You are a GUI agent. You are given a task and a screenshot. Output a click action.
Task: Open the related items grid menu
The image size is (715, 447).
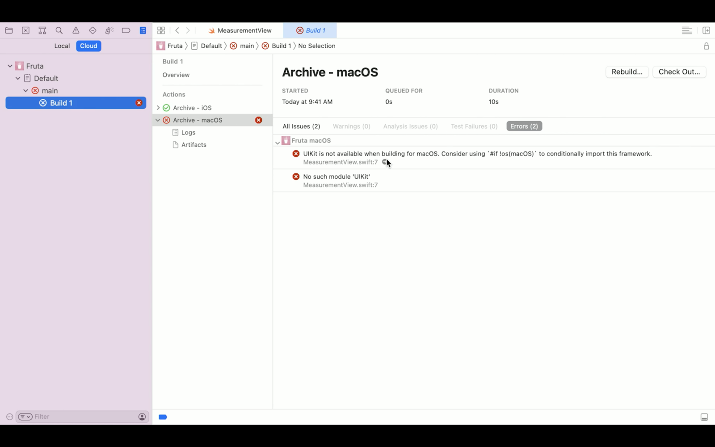coord(161,30)
